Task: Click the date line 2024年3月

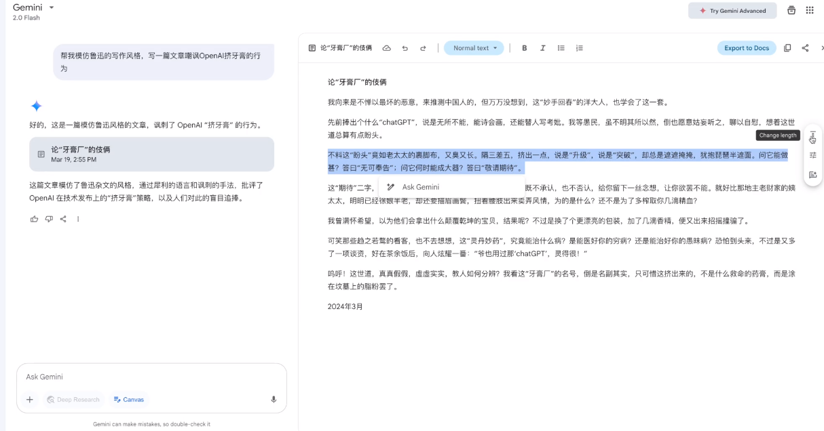Action: 345,306
